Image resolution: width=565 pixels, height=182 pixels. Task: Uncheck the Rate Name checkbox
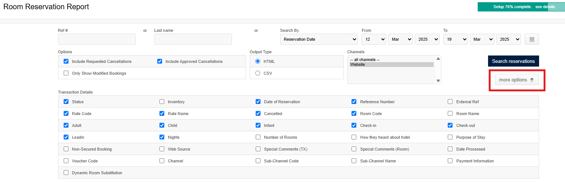point(162,114)
